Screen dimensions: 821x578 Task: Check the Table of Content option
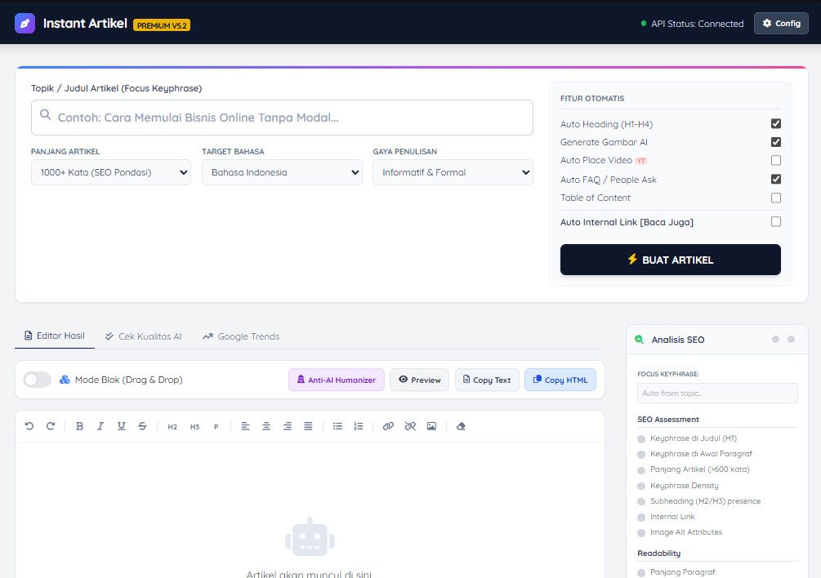tap(776, 198)
